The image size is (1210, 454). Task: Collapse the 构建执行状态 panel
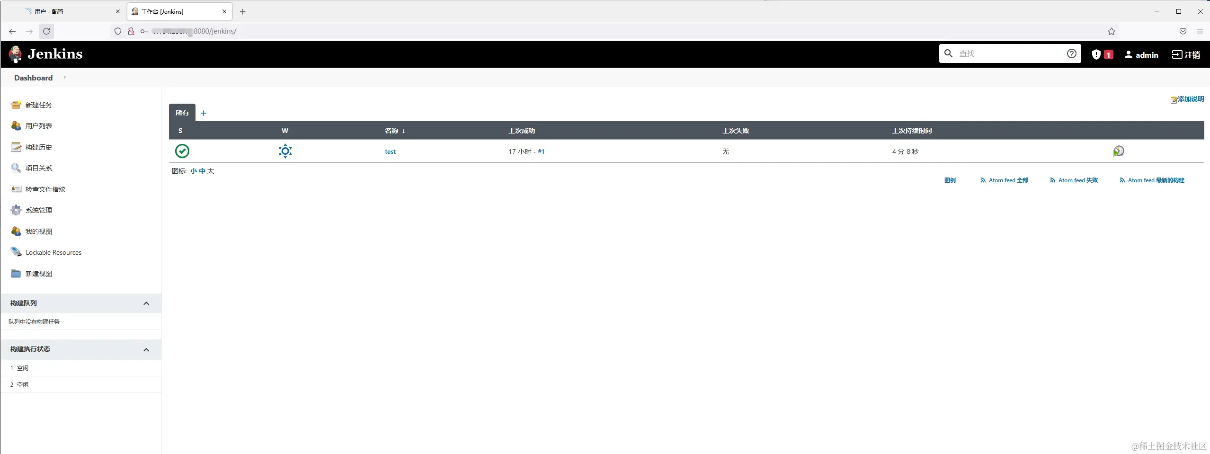[146, 350]
